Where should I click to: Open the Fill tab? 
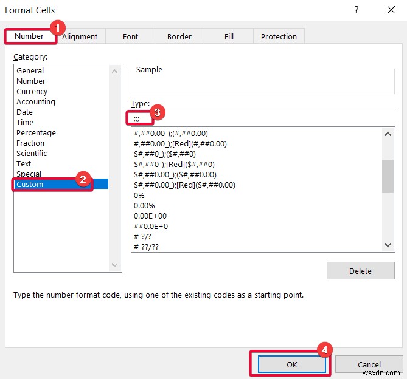[229, 36]
